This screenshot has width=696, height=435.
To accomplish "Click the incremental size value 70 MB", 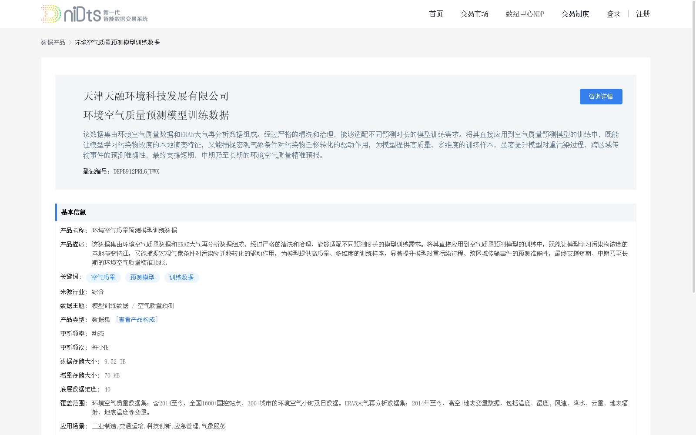I will click(112, 375).
